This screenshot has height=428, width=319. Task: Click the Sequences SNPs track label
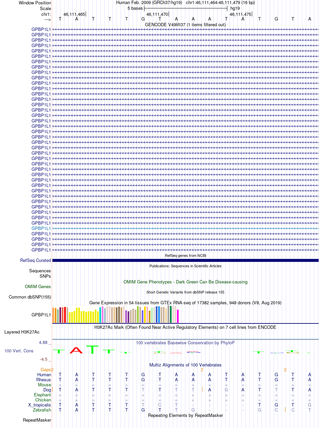(x=40, y=273)
